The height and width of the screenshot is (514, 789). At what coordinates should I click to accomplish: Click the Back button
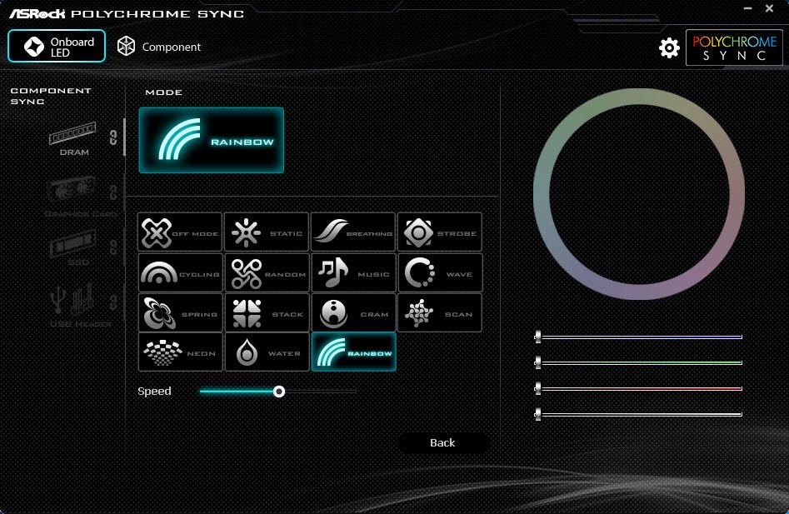442,442
